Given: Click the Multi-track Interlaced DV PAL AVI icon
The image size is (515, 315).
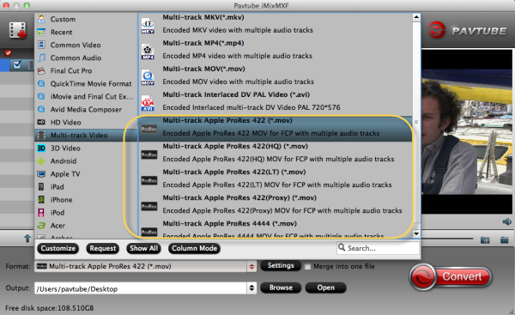Looking at the screenshot, I should (x=148, y=103).
